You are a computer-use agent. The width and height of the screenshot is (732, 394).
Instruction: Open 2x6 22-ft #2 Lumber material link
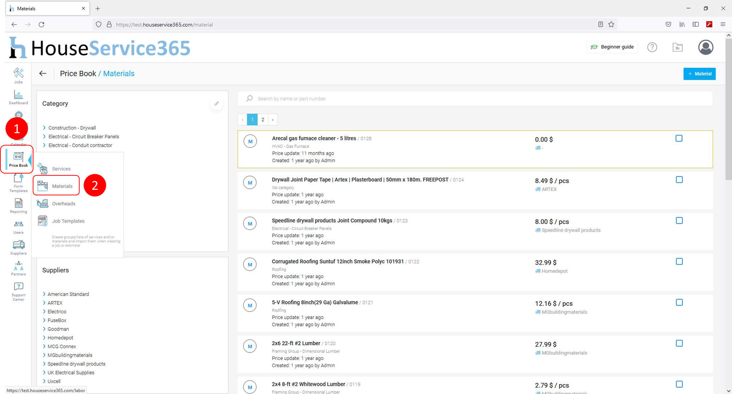click(296, 343)
